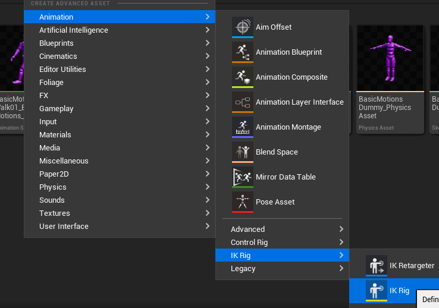Open the Legacy submenu
This screenshot has width=439, height=308.
[243, 269]
